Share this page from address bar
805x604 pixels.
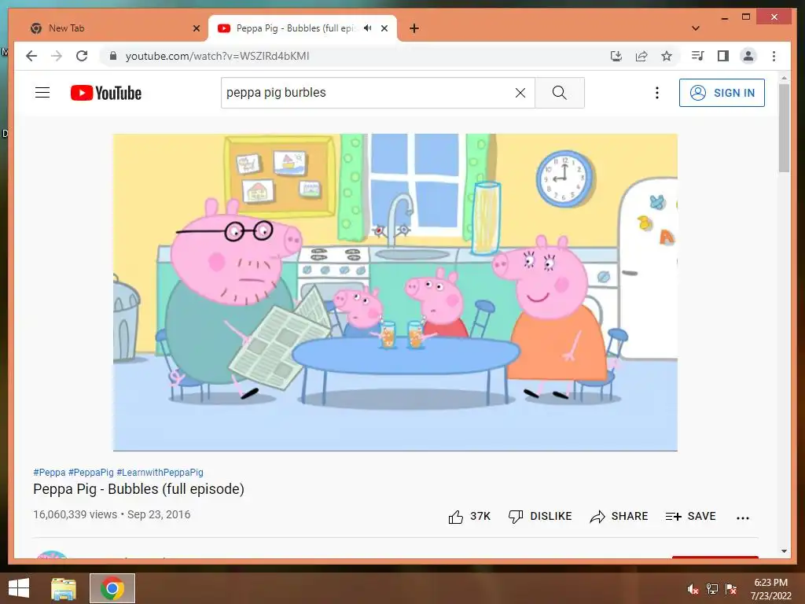tap(641, 56)
